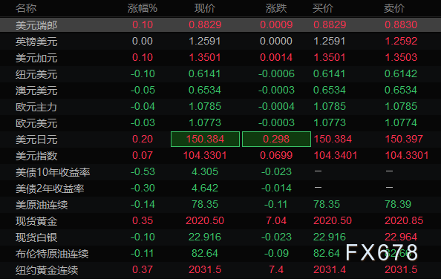Select the 美元加元 row
This screenshot has height=279, width=441.
220,58
